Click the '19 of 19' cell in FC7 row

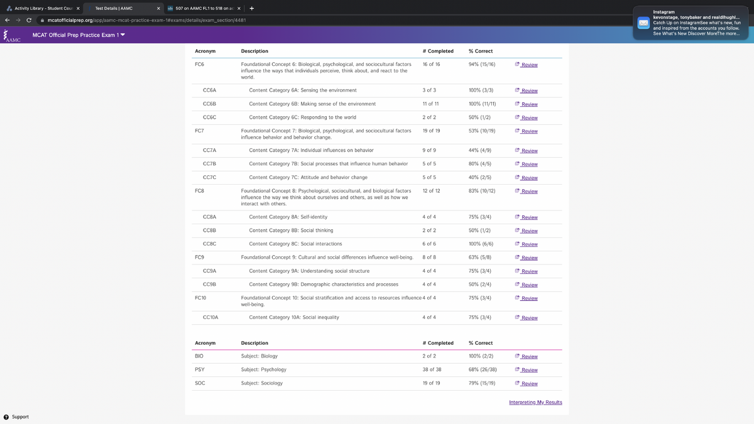(431, 131)
